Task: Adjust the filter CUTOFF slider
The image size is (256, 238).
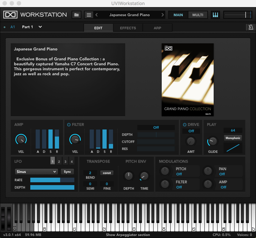Action: tap(156, 142)
